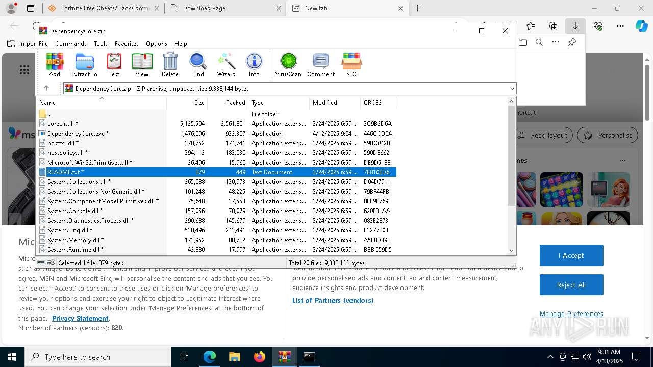Image resolution: width=653 pixels, height=367 pixels.
Task: Open the Favorites menu
Action: tap(127, 44)
